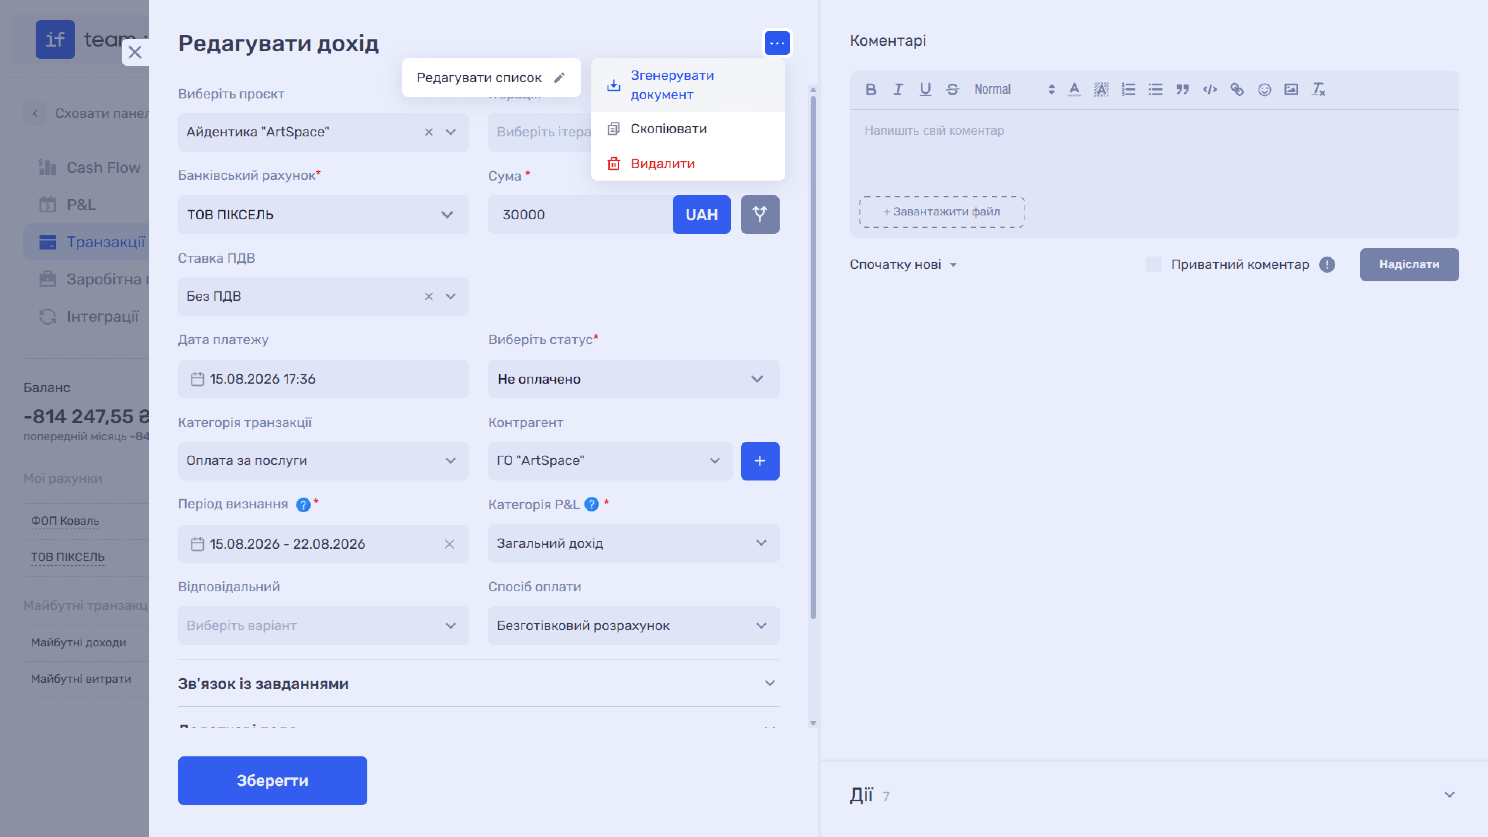
Task: Open Майбутні доходи in the sidebar
Action: click(78, 642)
